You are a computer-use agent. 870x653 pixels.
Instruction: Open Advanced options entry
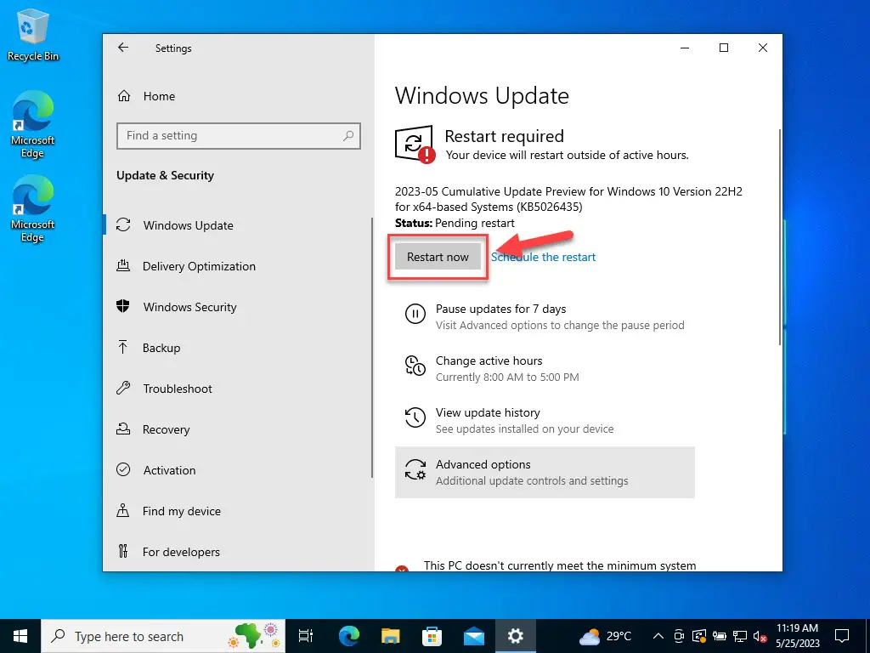click(x=545, y=472)
